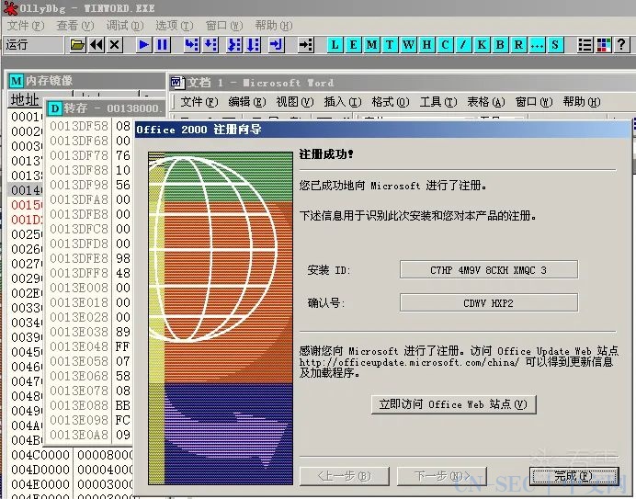Close the debugged program X icon

[x=115, y=45]
